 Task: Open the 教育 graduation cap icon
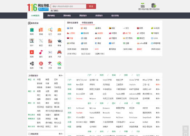(x=59, y=41)
